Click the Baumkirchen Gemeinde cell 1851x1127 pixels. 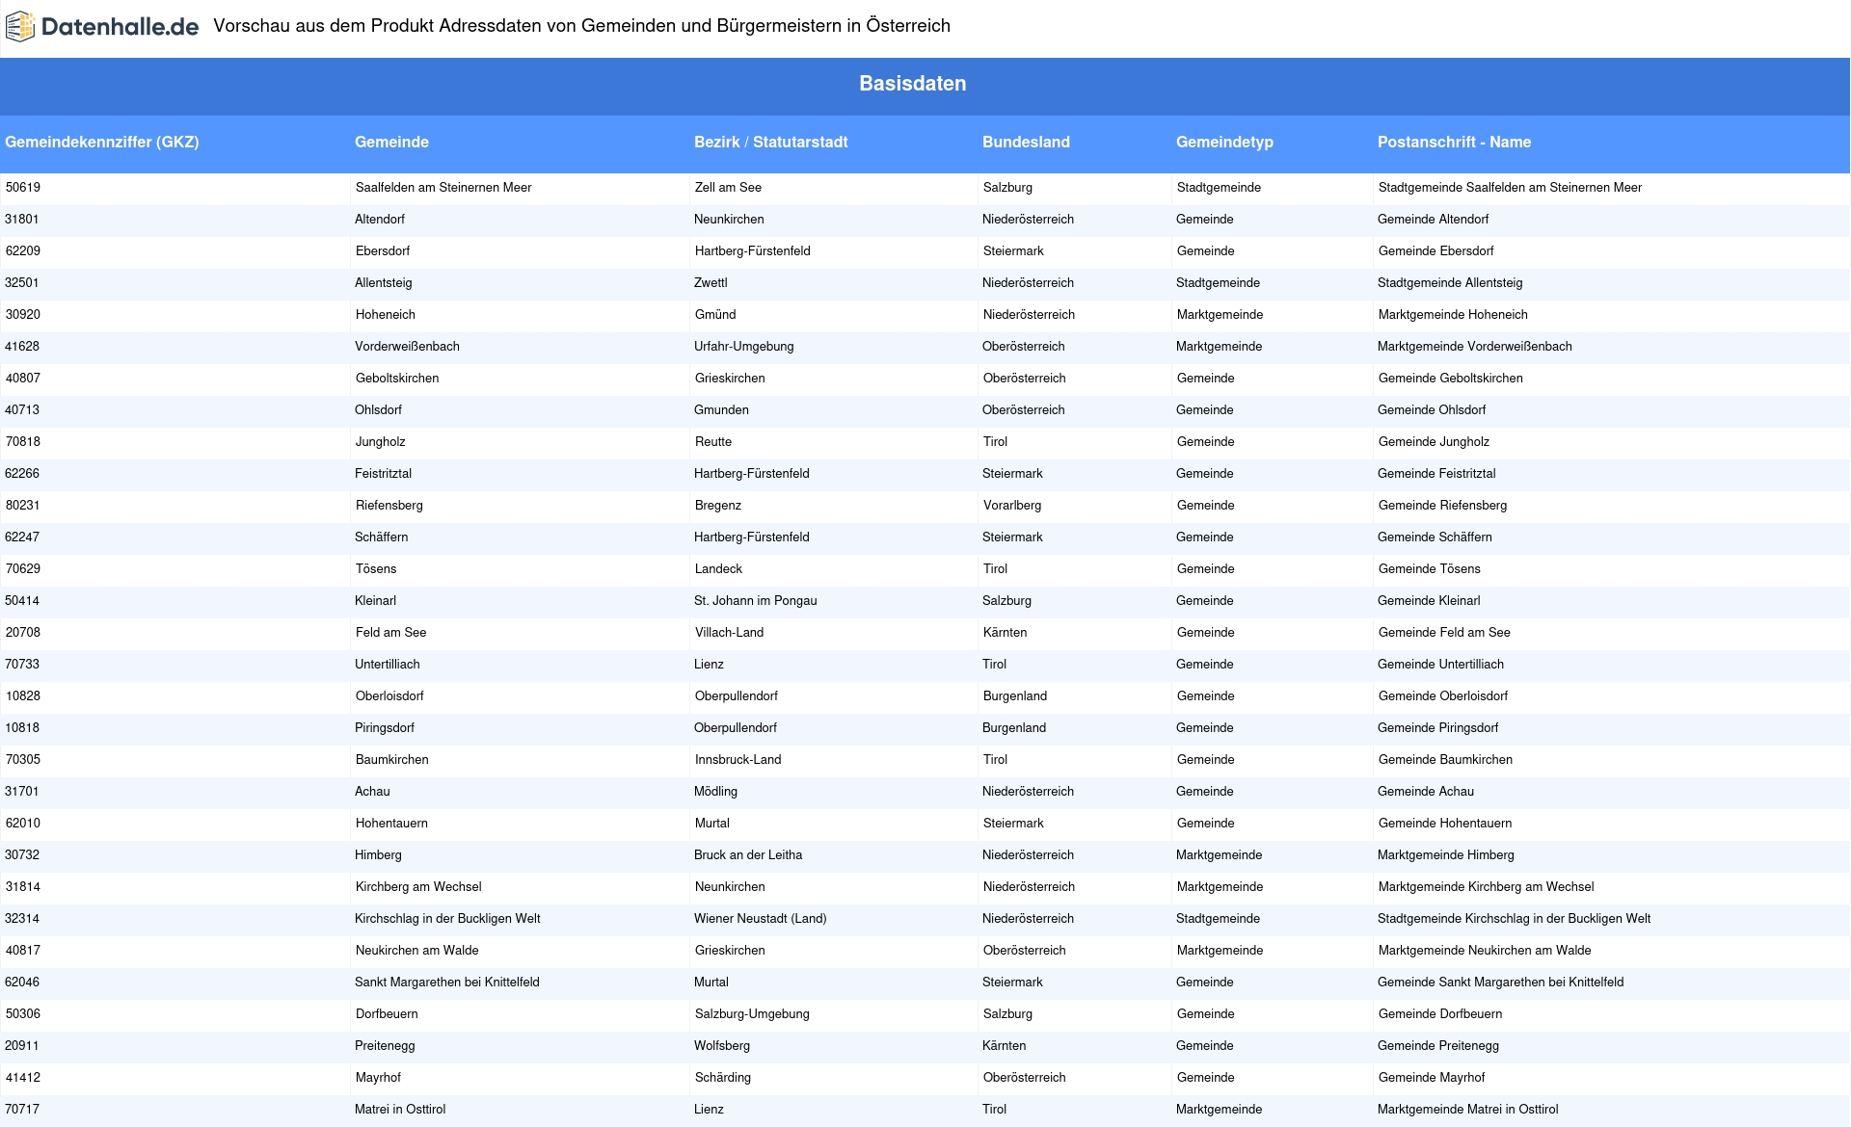point(520,760)
